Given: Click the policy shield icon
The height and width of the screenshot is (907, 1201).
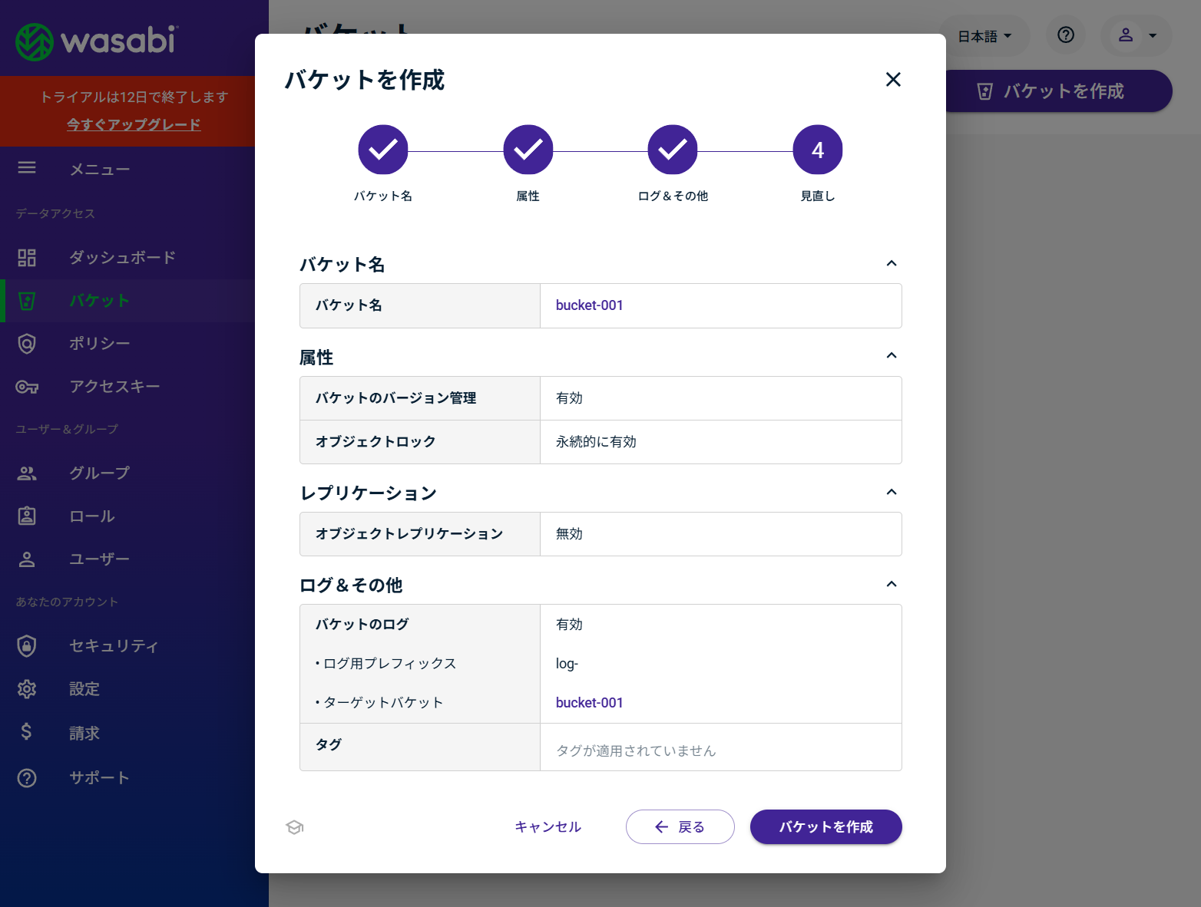Looking at the screenshot, I should (x=27, y=343).
